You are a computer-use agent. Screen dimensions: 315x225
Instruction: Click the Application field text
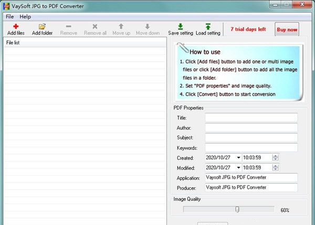236,177
